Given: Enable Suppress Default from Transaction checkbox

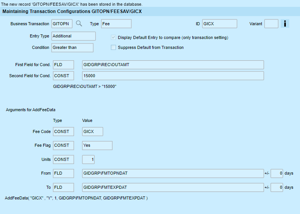Looking at the screenshot, I should pyautogui.click(x=113, y=47).
